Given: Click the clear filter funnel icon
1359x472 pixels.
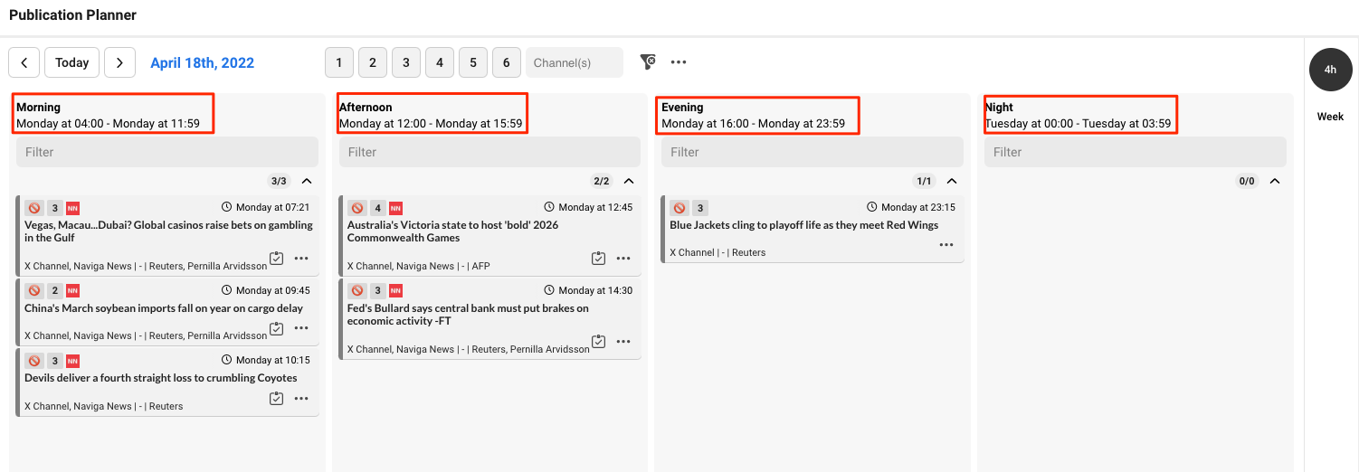Looking at the screenshot, I should [x=648, y=61].
